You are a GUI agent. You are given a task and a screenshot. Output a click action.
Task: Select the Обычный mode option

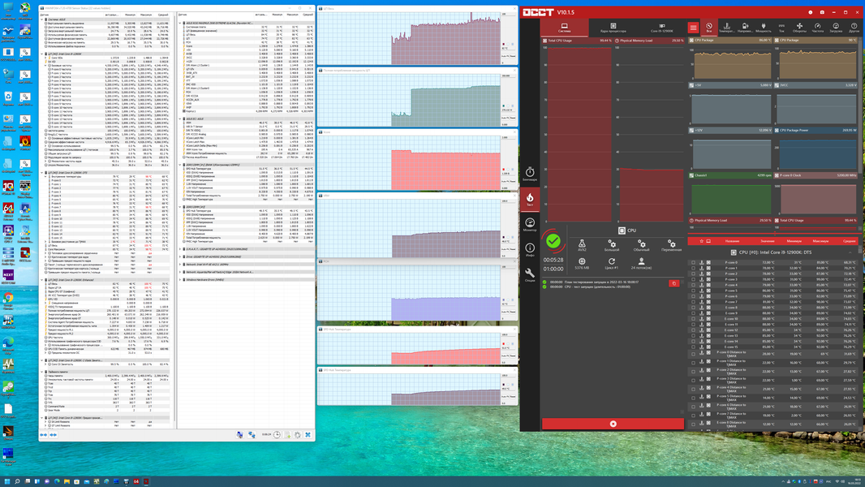641,245
